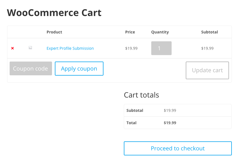Image resolution: width=242 pixels, height=163 pixels.
Task: Click the WooCommerce Cart page heading
Action: coord(54,13)
